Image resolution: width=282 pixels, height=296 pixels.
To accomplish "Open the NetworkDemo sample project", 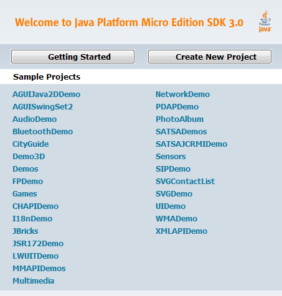I will click(183, 95).
